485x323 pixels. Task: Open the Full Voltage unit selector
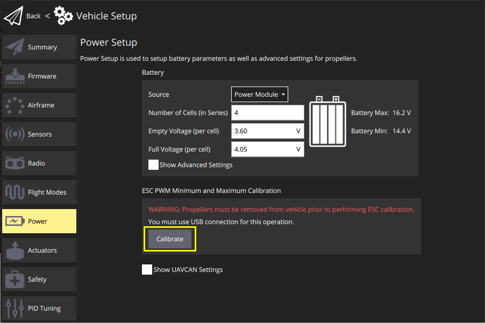coord(298,149)
